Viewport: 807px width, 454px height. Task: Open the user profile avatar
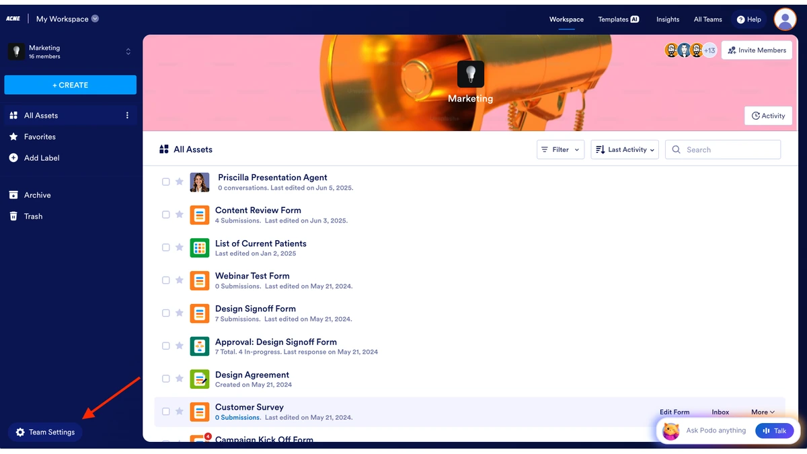[x=785, y=20]
